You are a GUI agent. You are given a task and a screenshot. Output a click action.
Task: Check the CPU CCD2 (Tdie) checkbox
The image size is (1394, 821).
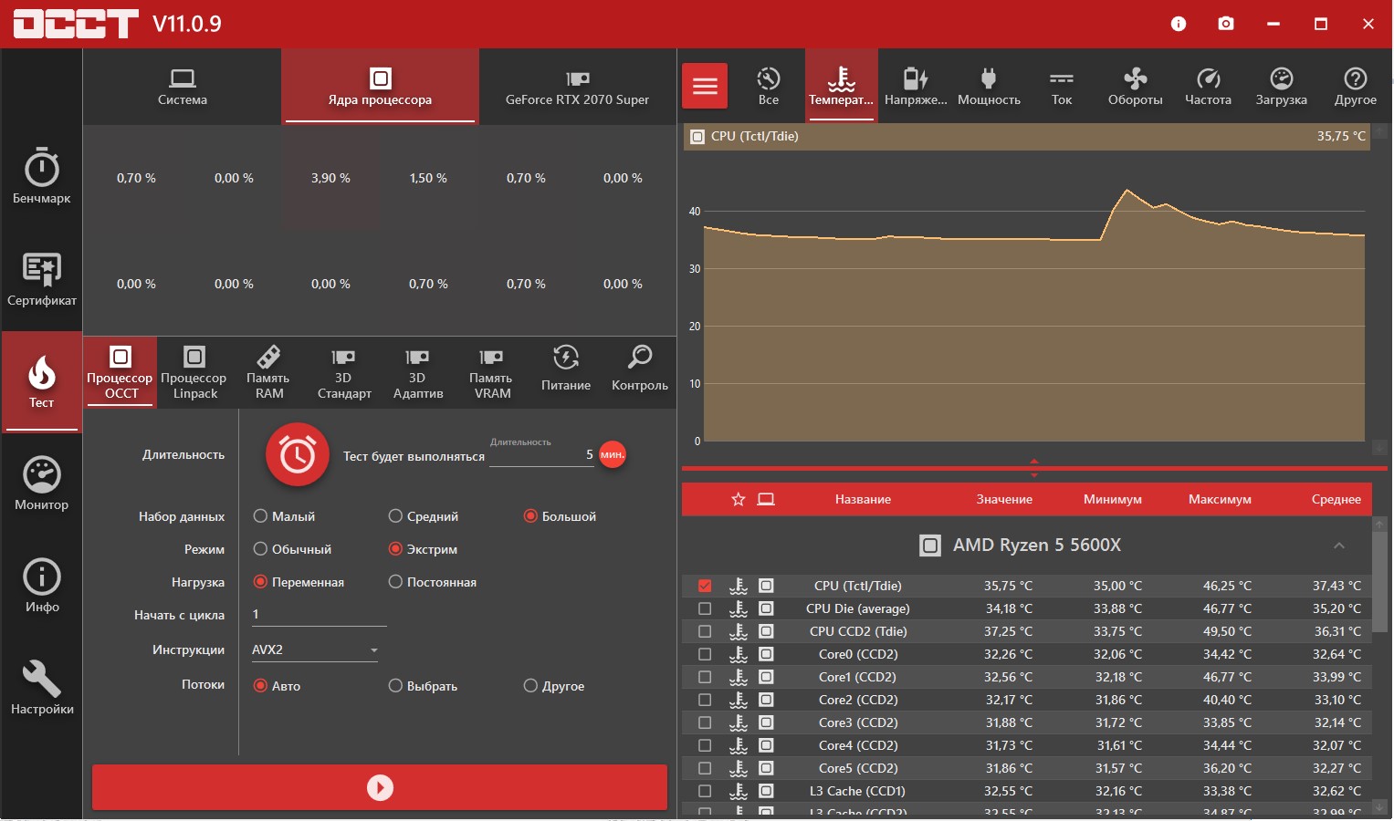705,631
